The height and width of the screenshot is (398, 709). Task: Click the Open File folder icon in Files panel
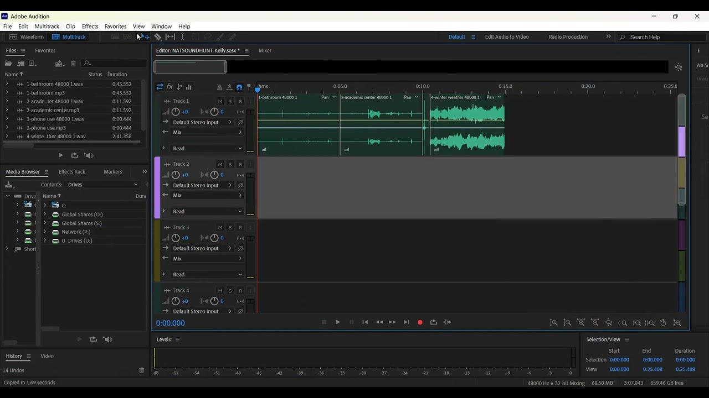(8, 64)
